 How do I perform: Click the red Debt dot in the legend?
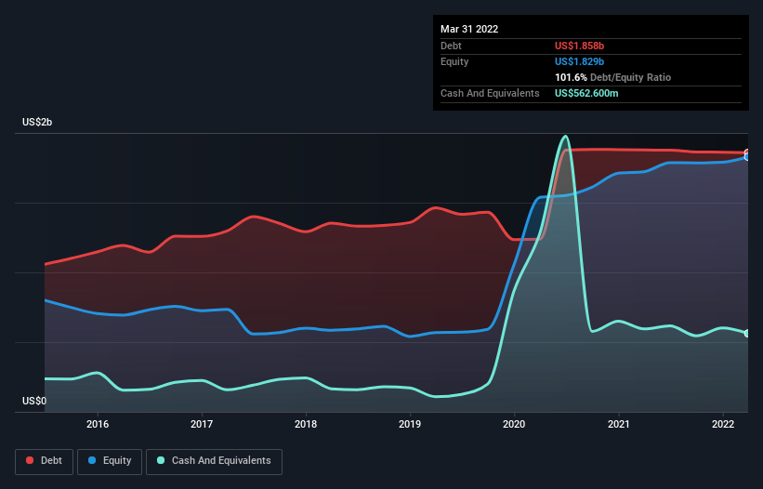30,460
